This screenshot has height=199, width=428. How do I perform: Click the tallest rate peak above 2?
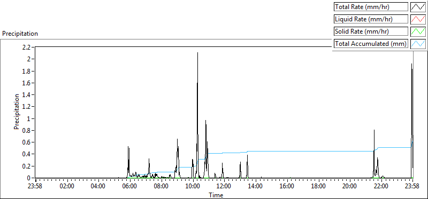coord(197,53)
